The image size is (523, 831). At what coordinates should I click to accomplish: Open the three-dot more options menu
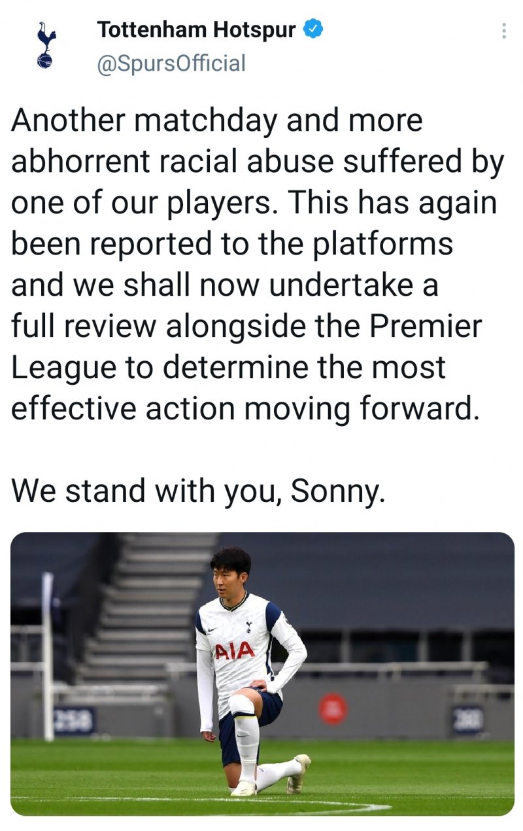coord(503,31)
